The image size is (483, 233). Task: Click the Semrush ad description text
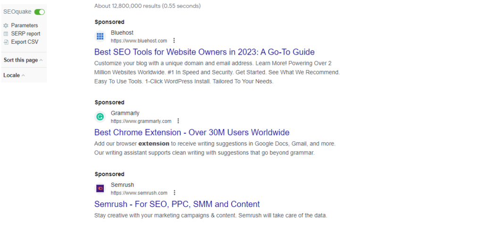[211, 216]
